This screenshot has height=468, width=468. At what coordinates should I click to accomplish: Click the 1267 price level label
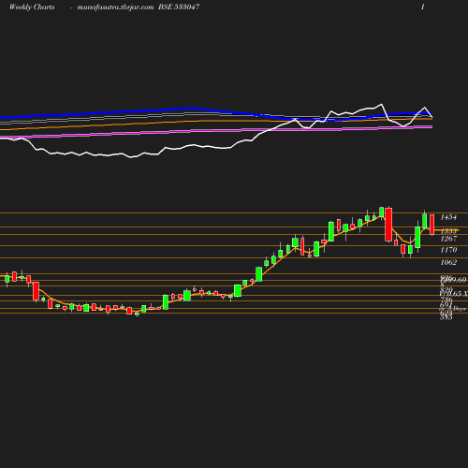click(x=448, y=239)
